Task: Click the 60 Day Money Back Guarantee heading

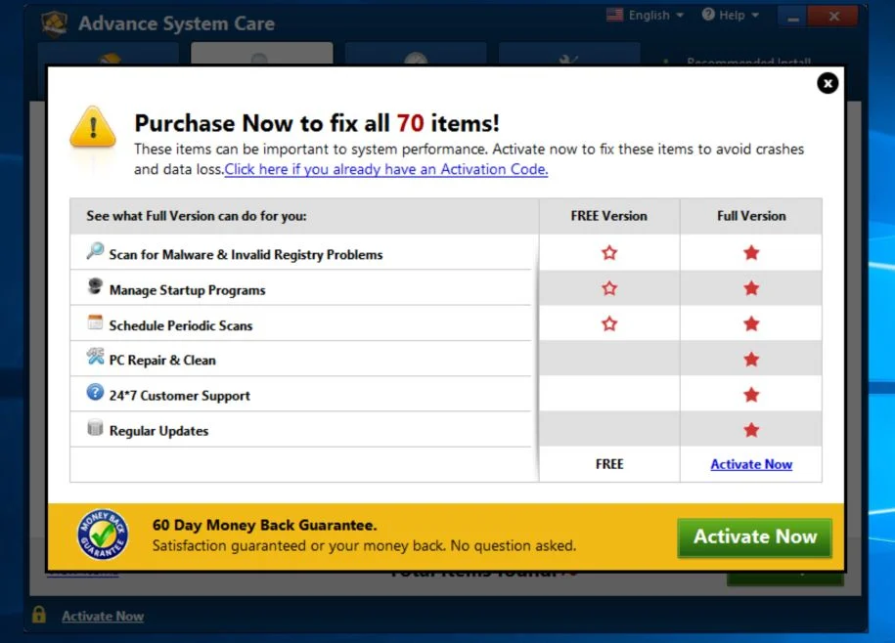Action: point(265,525)
